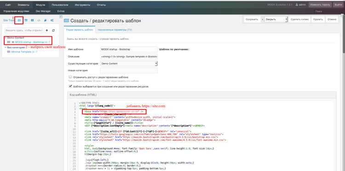Open the Chunks grid icon in sidebar toolbar

pyautogui.click(x=32, y=20)
